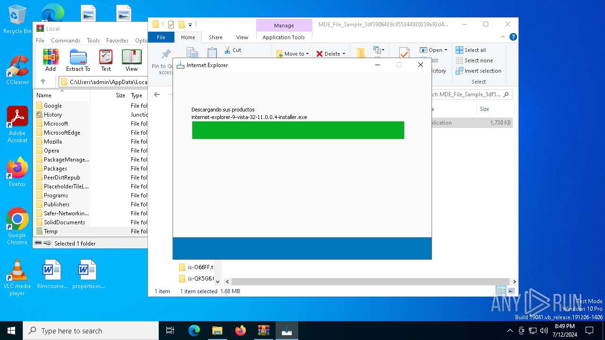
Task: Select the propertiesn Word document on desktop
Action: point(88,274)
